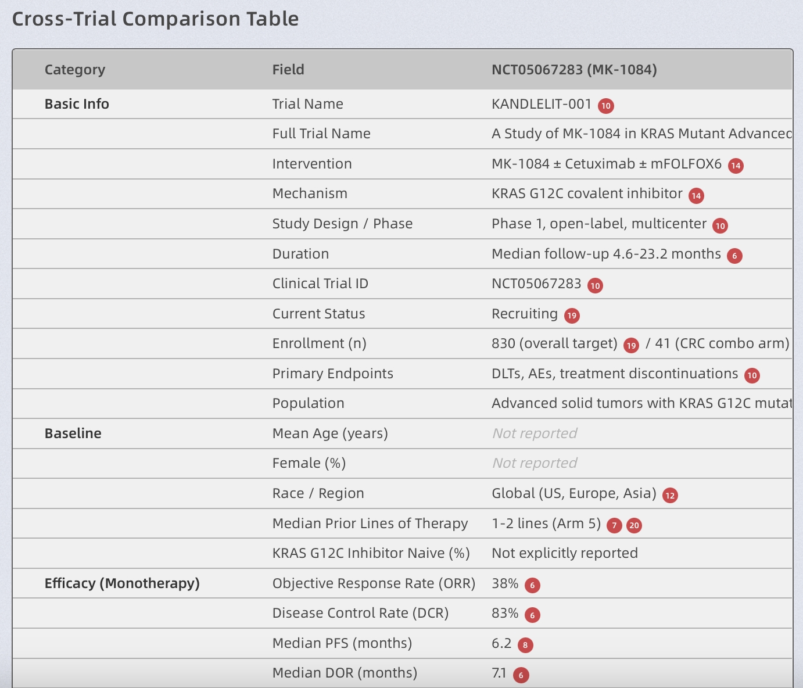Open citation 14 beside mFOLFOX6 intervention
This screenshot has width=803, height=688.
(736, 166)
